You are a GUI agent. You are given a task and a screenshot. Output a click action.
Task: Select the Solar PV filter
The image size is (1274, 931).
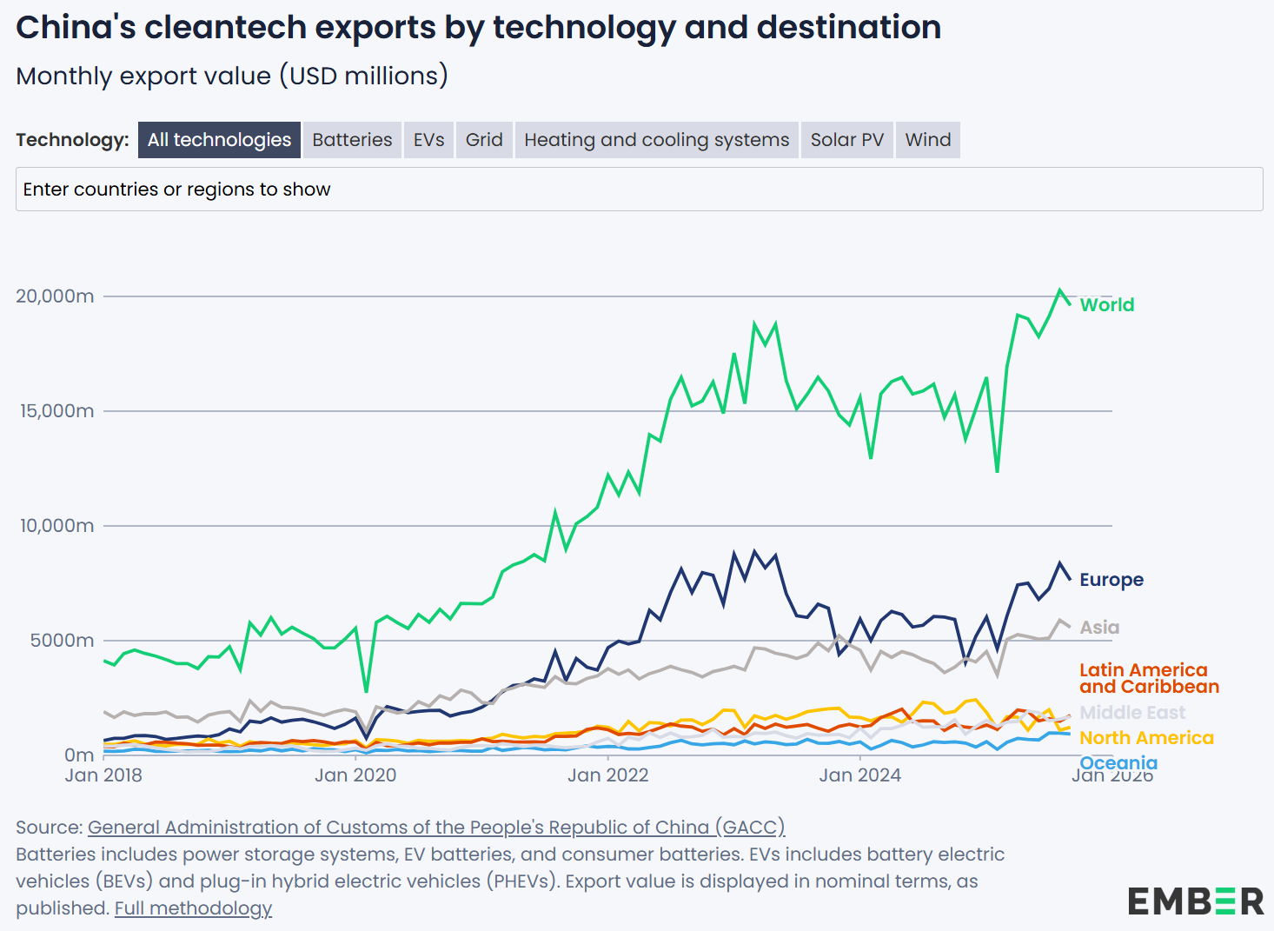(846, 139)
